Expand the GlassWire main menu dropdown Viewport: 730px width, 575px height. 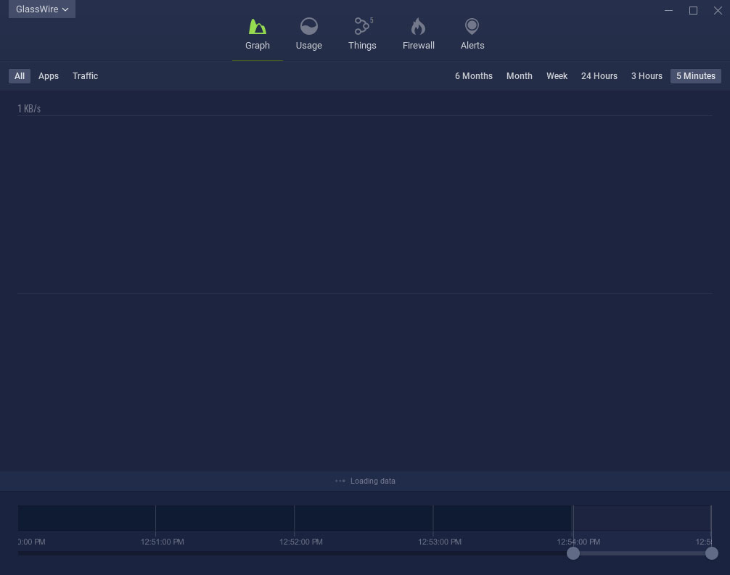(x=42, y=9)
